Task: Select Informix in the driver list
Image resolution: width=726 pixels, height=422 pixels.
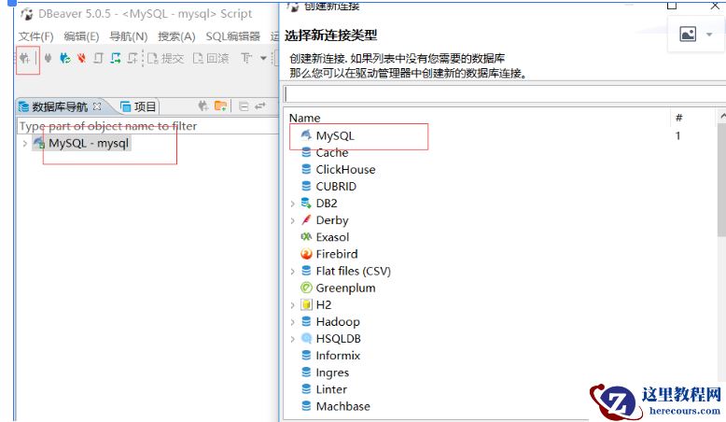Action: tap(338, 356)
